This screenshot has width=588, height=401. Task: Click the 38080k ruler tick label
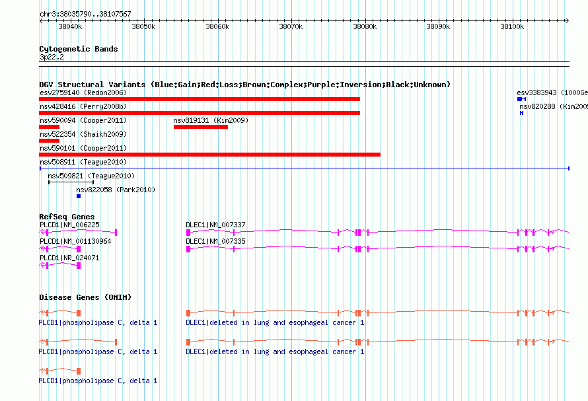point(365,26)
